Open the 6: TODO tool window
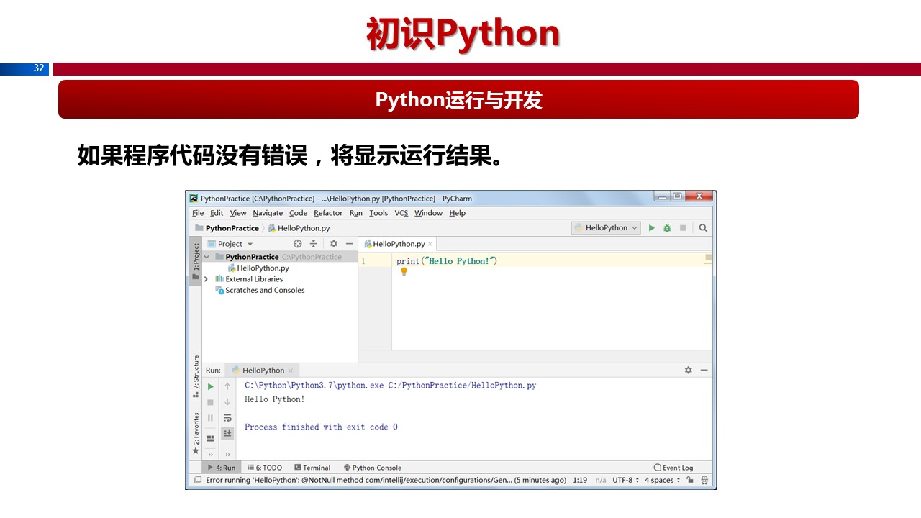The image size is (921, 518). click(x=265, y=468)
